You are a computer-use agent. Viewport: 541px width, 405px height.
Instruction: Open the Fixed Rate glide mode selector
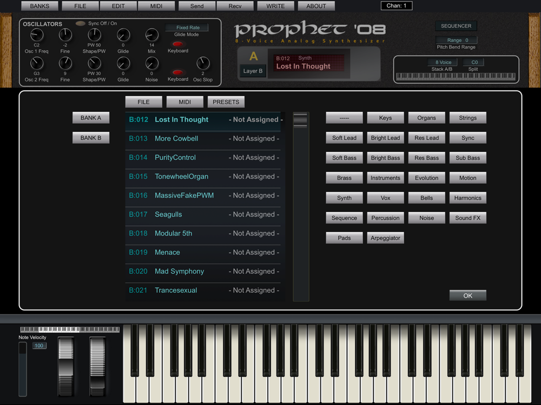point(188,27)
